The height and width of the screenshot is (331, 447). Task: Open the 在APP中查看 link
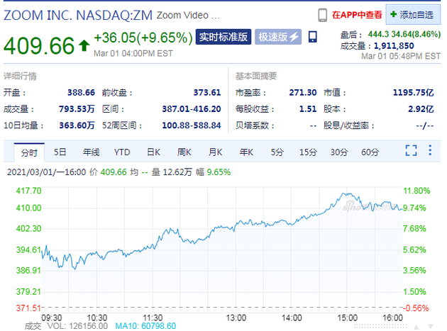tap(357, 15)
